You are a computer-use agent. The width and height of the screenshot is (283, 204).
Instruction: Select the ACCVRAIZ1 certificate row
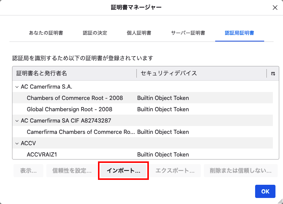click(x=143, y=154)
